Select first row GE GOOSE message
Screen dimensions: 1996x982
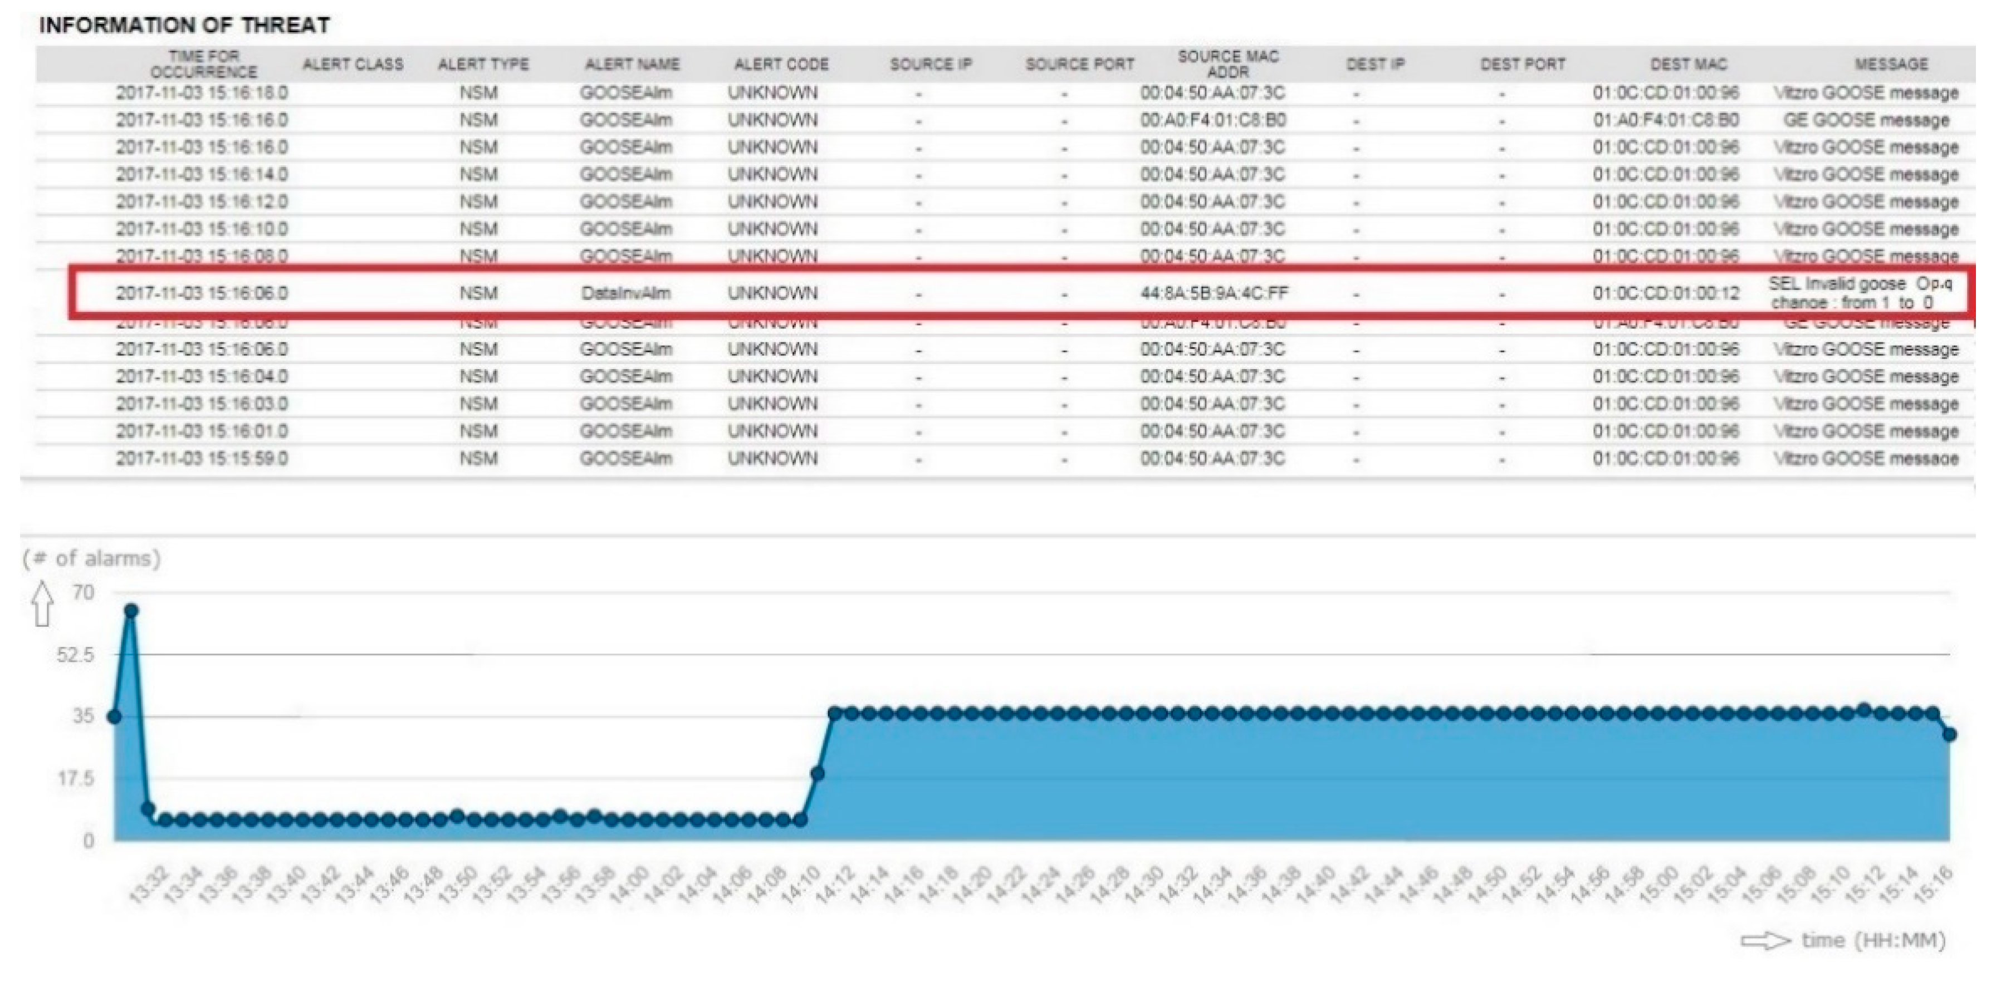click(1865, 121)
